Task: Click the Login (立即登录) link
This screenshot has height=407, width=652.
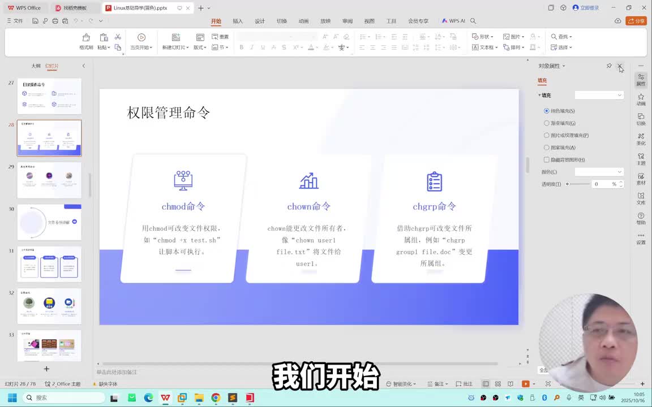Action: pos(585,7)
